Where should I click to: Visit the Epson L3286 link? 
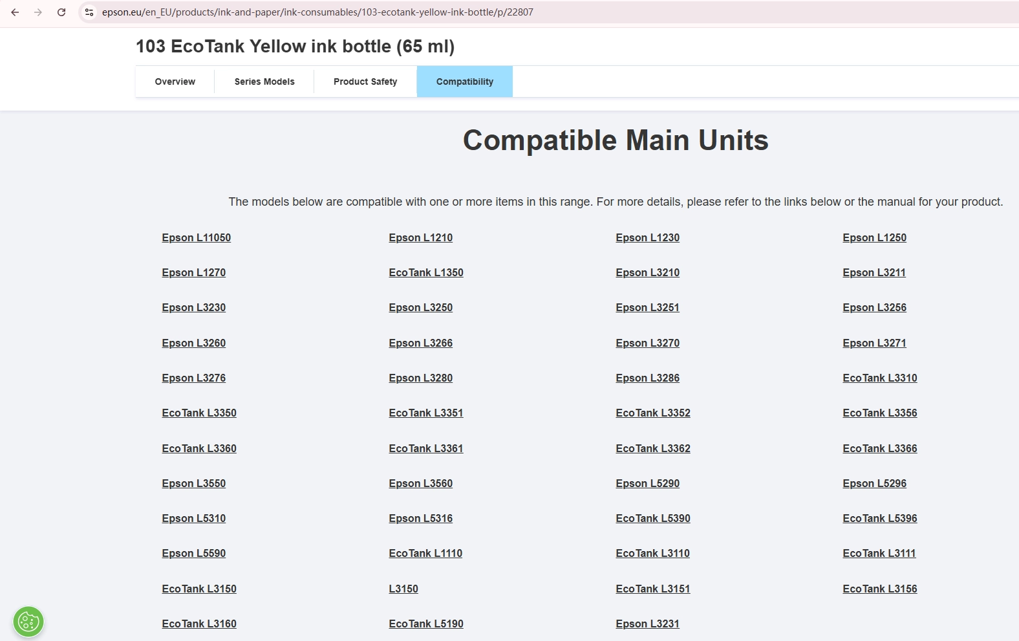click(647, 378)
